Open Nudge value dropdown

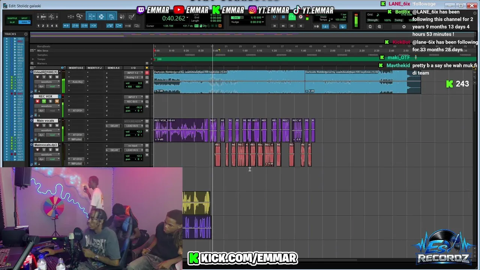[x=263, y=22]
